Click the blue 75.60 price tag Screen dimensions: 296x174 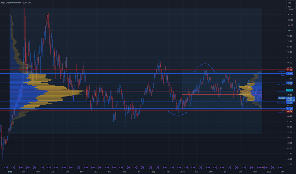click(x=290, y=83)
